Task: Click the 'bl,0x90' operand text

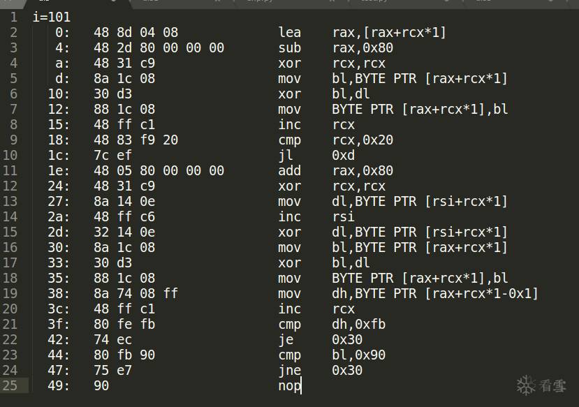Action: click(358, 355)
